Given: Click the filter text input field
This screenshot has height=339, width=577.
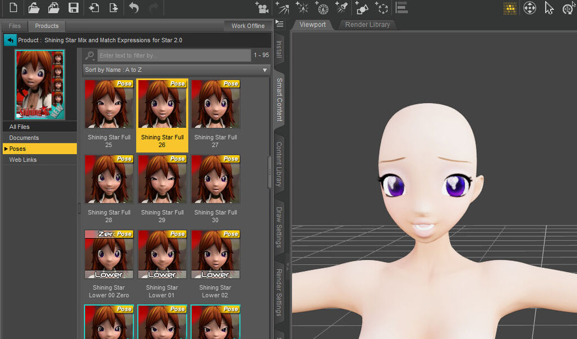Looking at the screenshot, I should click(174, 55).
